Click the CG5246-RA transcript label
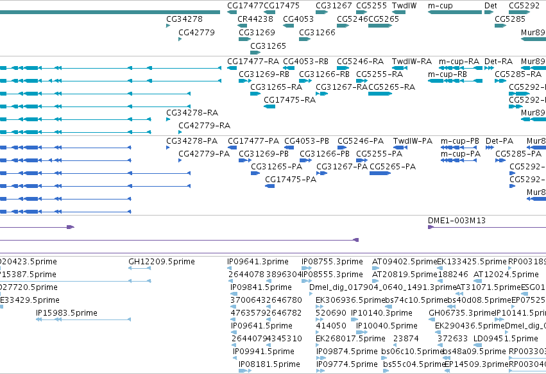 click(361, 62)
